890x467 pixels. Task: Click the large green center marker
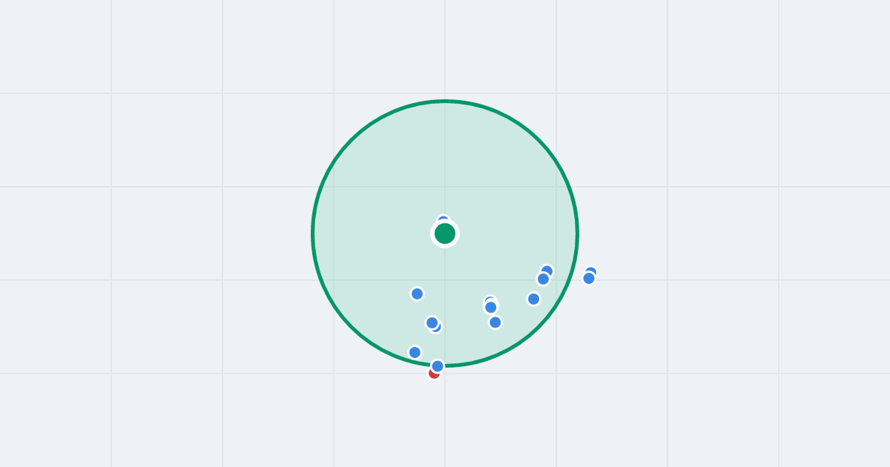tap(445, 233)
